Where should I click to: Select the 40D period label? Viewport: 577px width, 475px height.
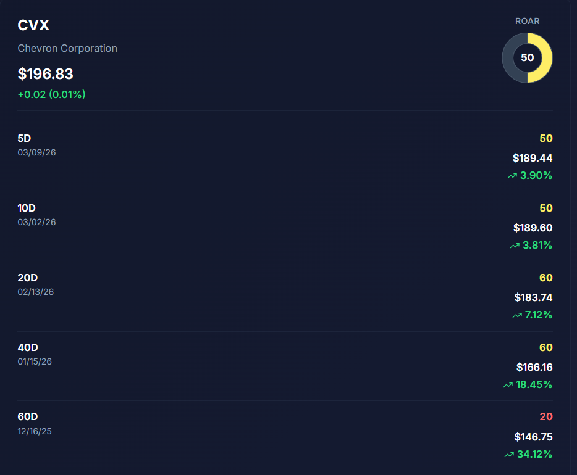[x=28, y=347]
